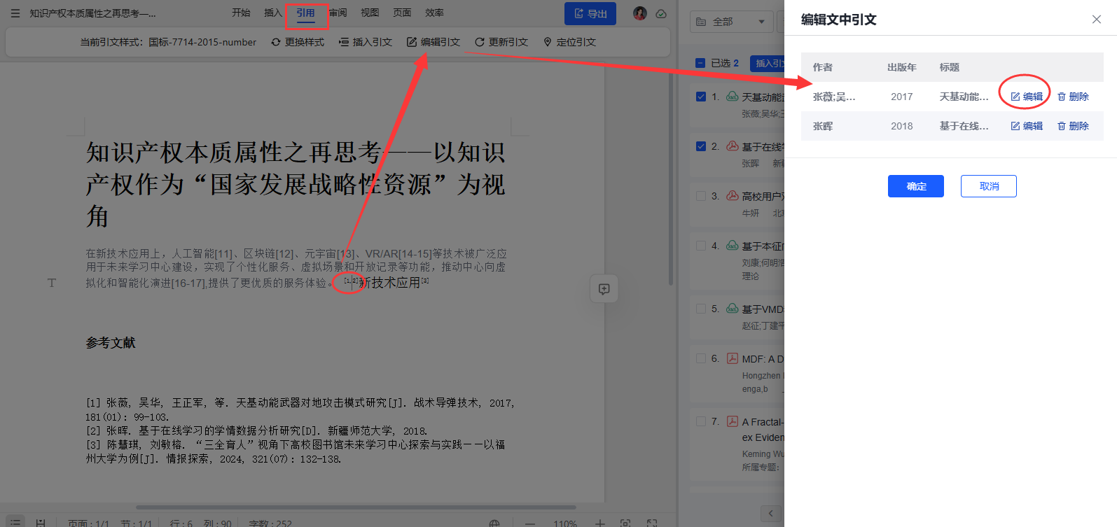Open 更换样式 to change citation style

(x=298, y=42)
